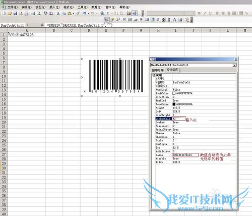Toggle the Drawing toolbar button
Viewport: 252px width, 216px height.
pos(135,14)
